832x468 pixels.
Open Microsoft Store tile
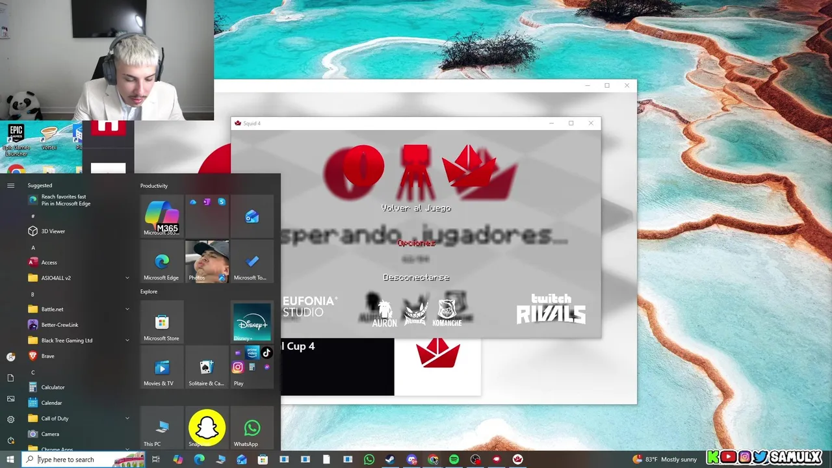[162, 322]
